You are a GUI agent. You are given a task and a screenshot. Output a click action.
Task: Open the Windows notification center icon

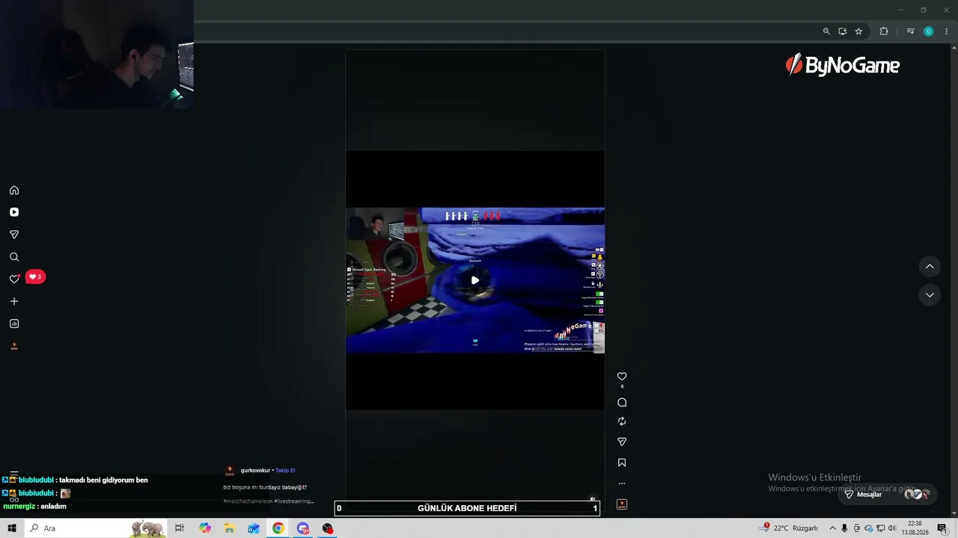[942, 528]
